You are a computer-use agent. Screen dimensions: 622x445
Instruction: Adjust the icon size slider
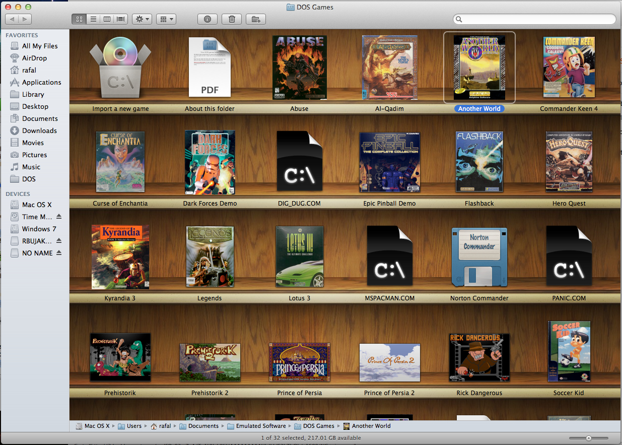[x=589, y=438]
